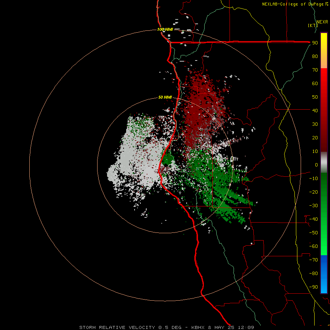Click the -60 scale value
This screenshot has height=330, width=330.
tap(313, 246)
